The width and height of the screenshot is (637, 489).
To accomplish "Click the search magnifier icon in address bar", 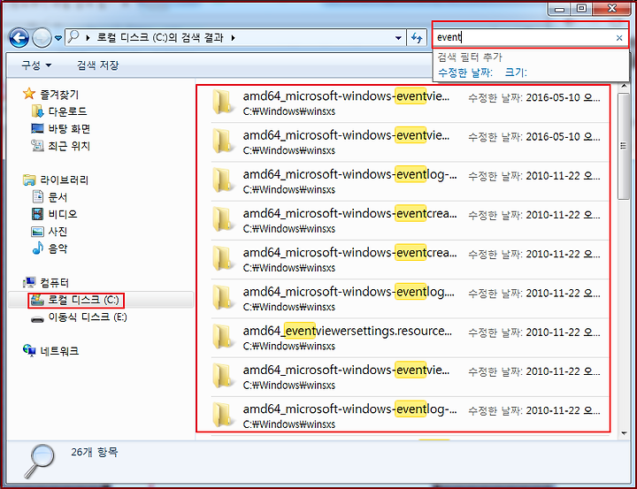I will [73, 37].
